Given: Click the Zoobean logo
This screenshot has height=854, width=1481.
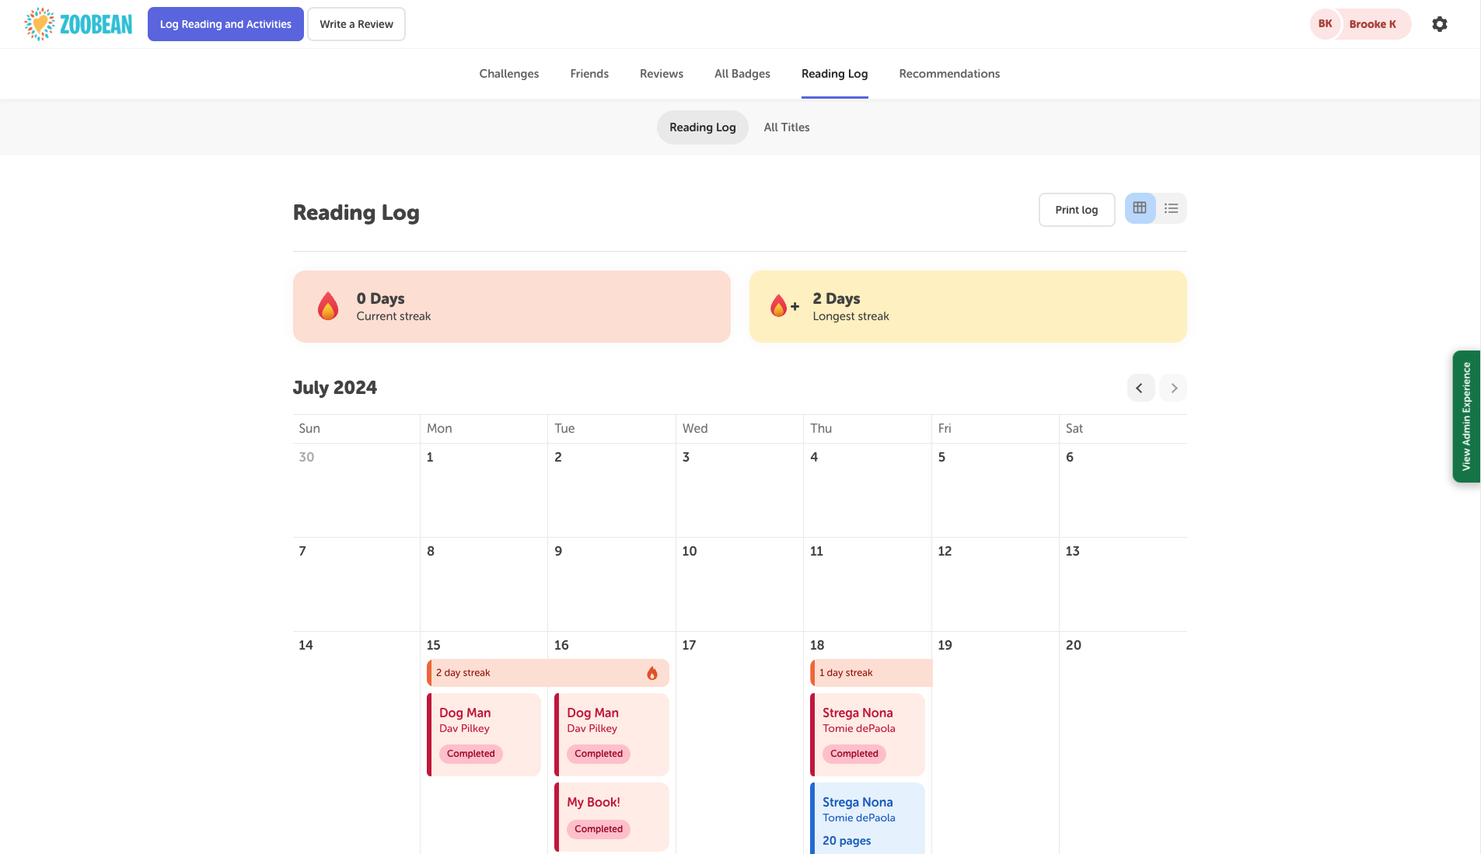Looking at the screenshot, I should click(79, 24).
